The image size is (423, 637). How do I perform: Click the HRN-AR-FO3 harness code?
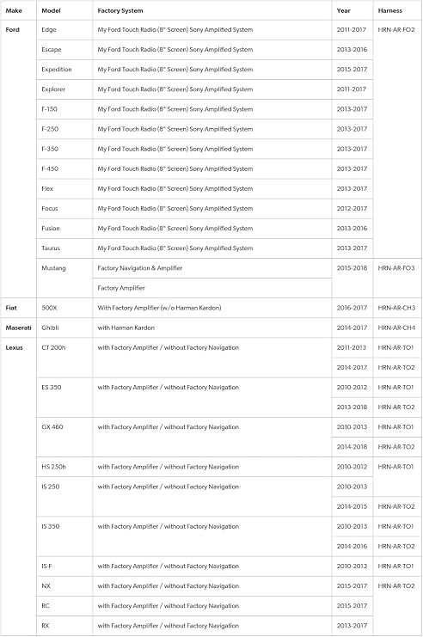pyautogui.click(x=396, y=268)
